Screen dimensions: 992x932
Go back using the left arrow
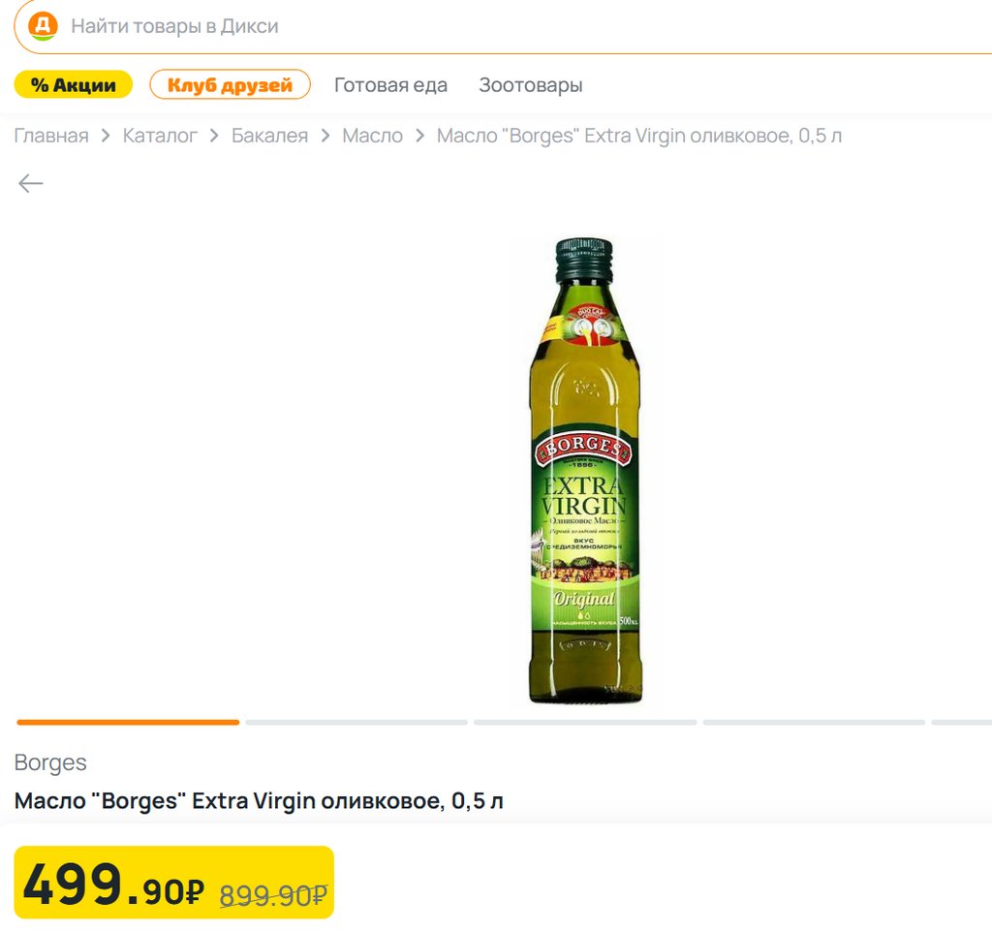pos(31,183)
